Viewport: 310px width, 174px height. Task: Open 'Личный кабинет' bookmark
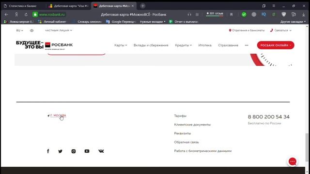tap(52, 22)
